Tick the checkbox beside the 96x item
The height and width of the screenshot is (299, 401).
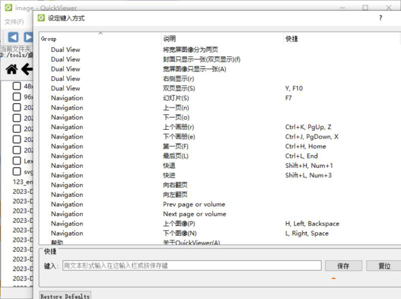[x=17, y=97]
